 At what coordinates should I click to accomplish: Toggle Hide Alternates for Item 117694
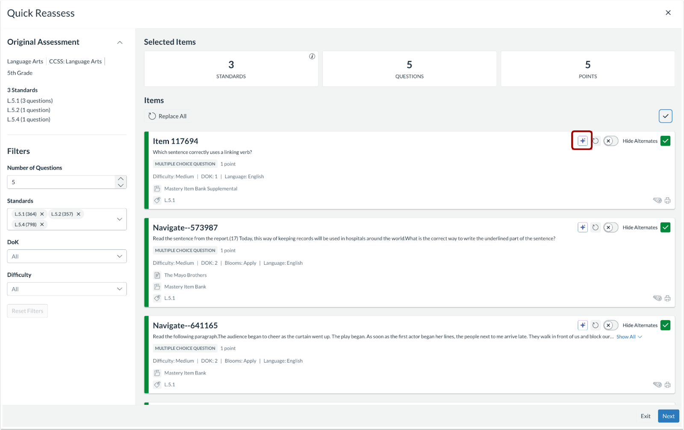pos(610,141)
